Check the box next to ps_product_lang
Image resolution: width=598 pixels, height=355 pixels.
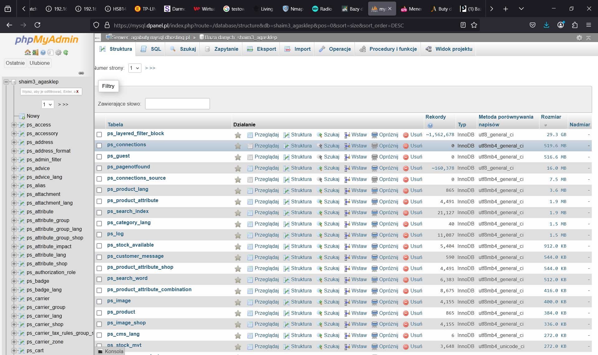(x=99, y=190)
